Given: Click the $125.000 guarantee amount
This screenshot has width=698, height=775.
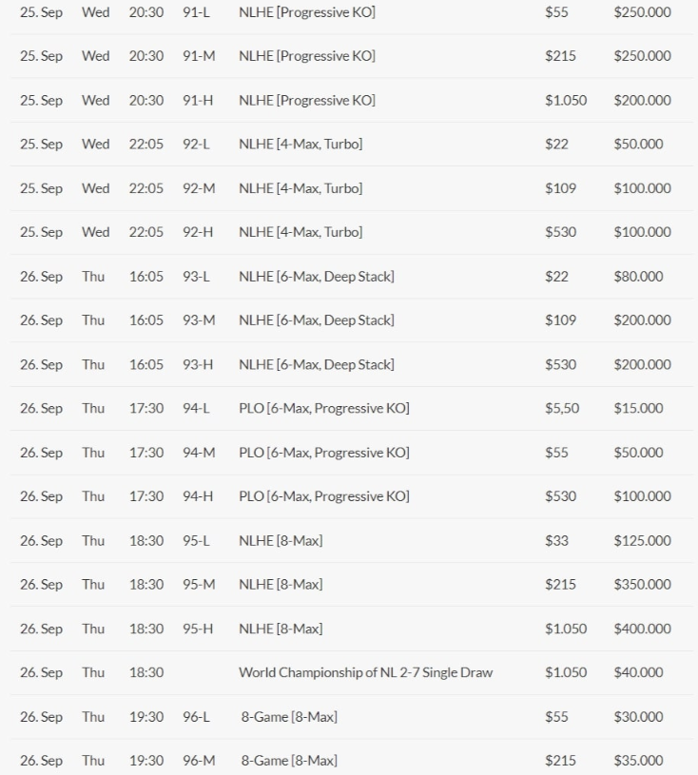Looking at the screenshot, I should click(642, 541).
